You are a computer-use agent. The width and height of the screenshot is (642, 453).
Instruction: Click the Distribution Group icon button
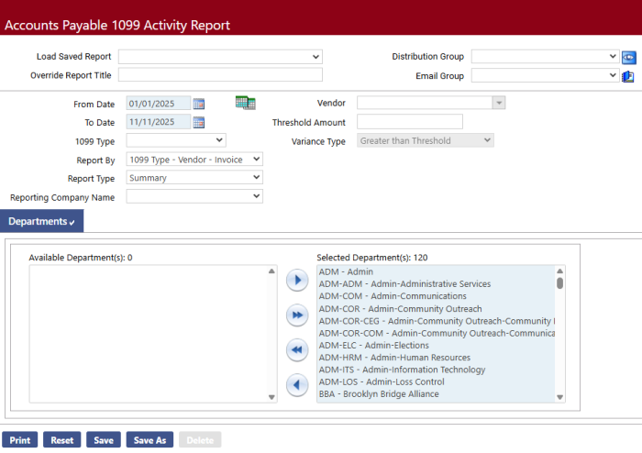(629, 57)
